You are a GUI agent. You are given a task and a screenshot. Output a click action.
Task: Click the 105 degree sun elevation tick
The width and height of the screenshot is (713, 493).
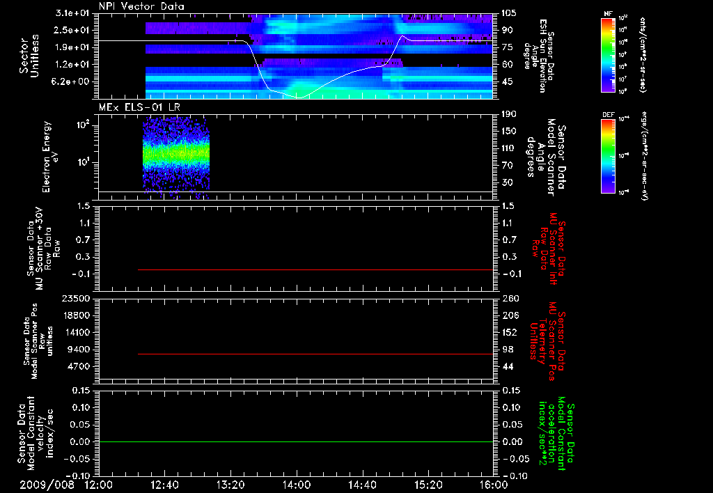pos(510,13)
